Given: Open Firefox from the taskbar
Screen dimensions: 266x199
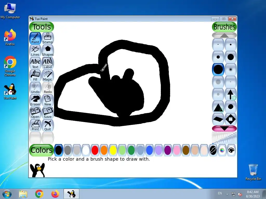Looking at the screenshot, I should pyautogui.click(x=55, y=194).
